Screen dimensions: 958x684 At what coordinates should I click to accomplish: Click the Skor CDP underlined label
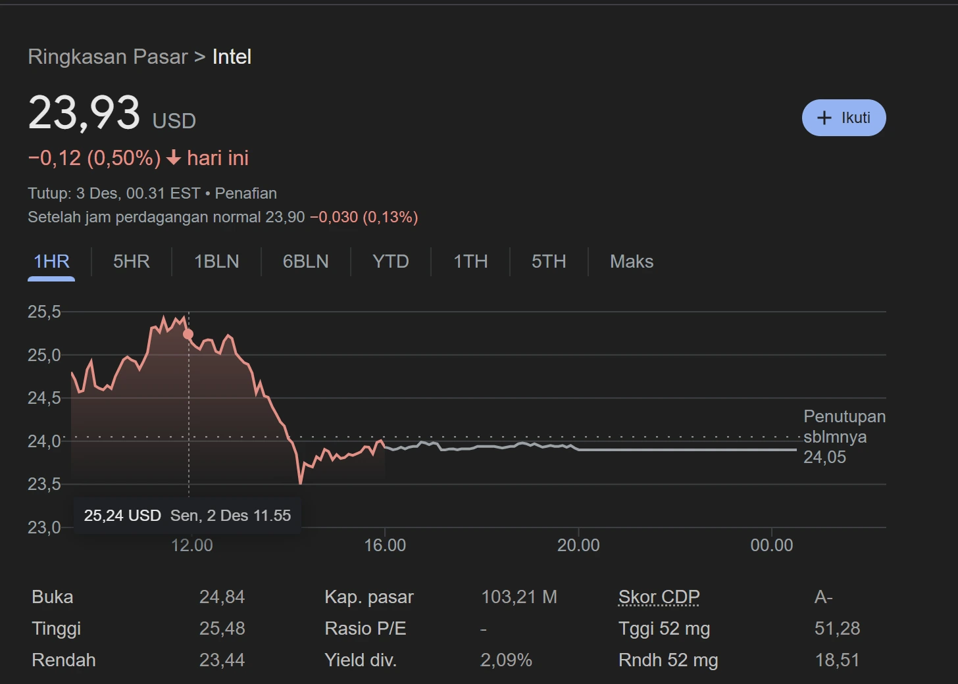click(x=659, y=597)
